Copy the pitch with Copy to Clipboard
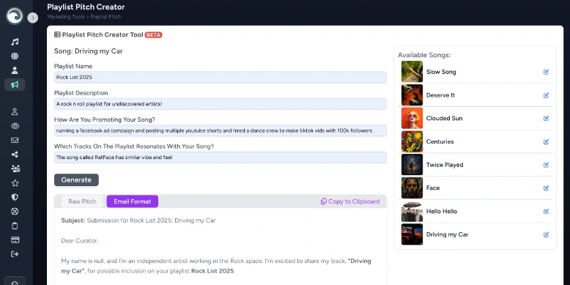 [x=350, y=201]
